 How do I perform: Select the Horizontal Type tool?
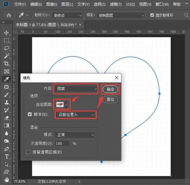pyautogui.click(x=6, y=156)
